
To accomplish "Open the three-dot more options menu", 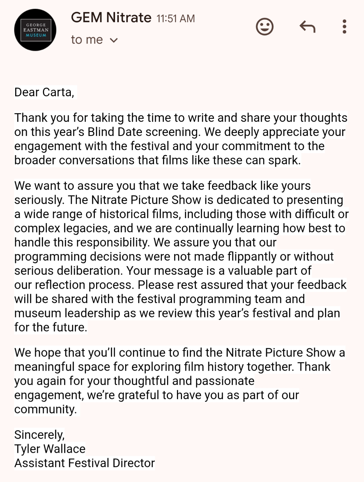I will 344,27.
